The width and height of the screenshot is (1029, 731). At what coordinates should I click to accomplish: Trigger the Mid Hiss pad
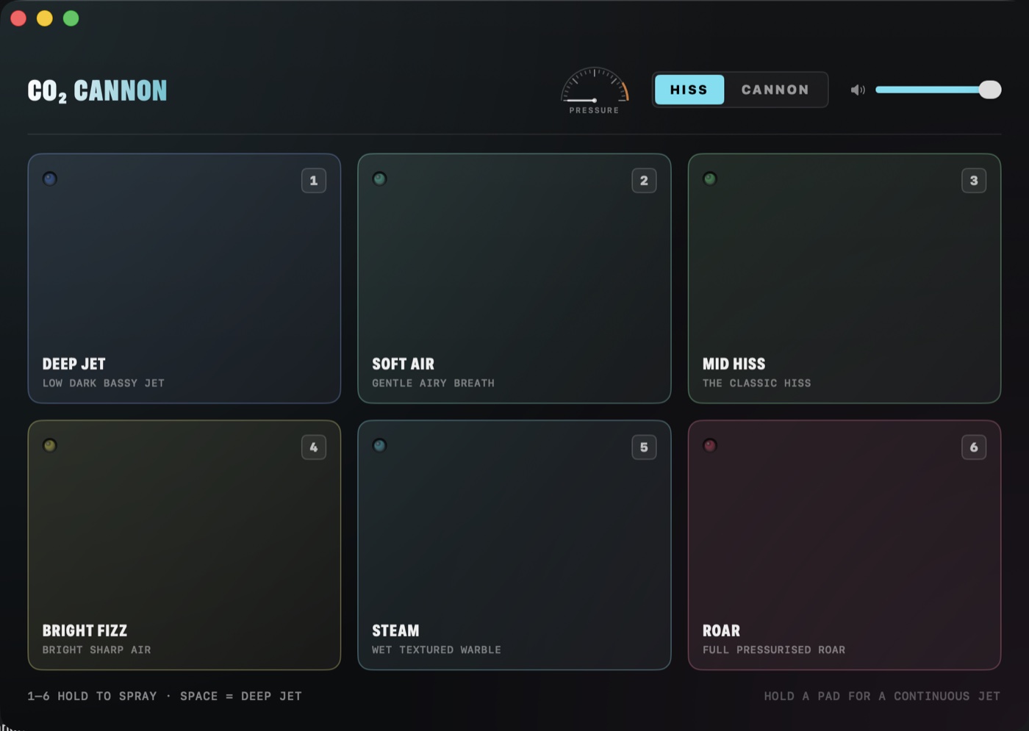point(845,278)
